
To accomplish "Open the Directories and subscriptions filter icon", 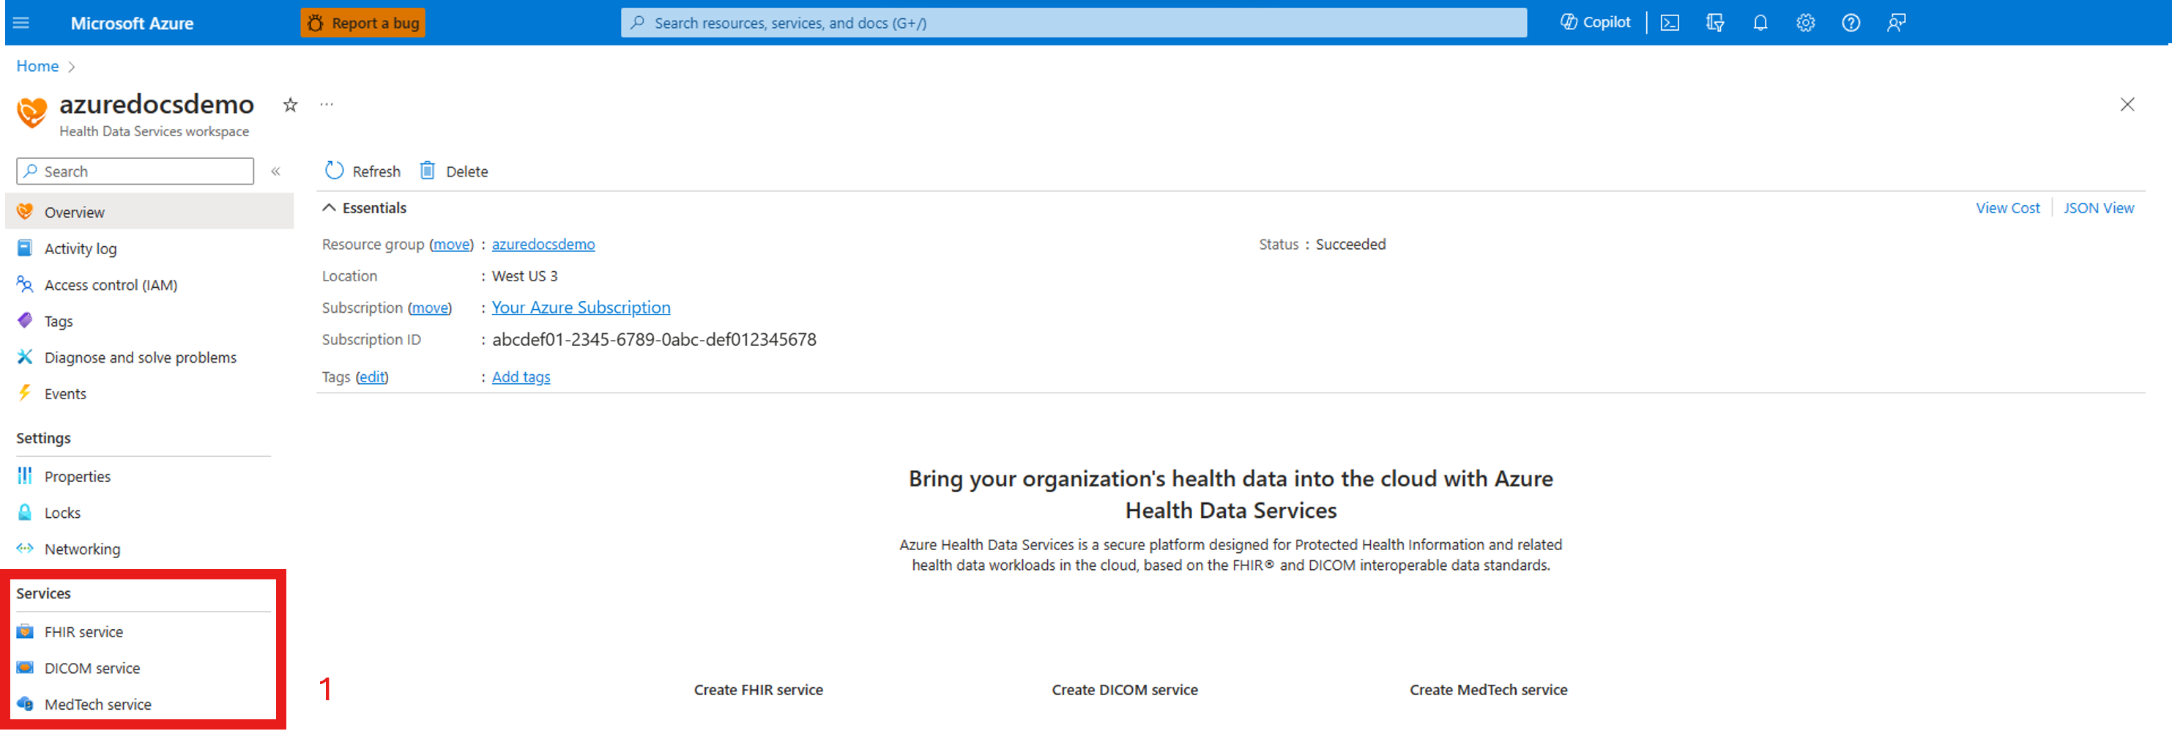I will (x=1715, y=23).
